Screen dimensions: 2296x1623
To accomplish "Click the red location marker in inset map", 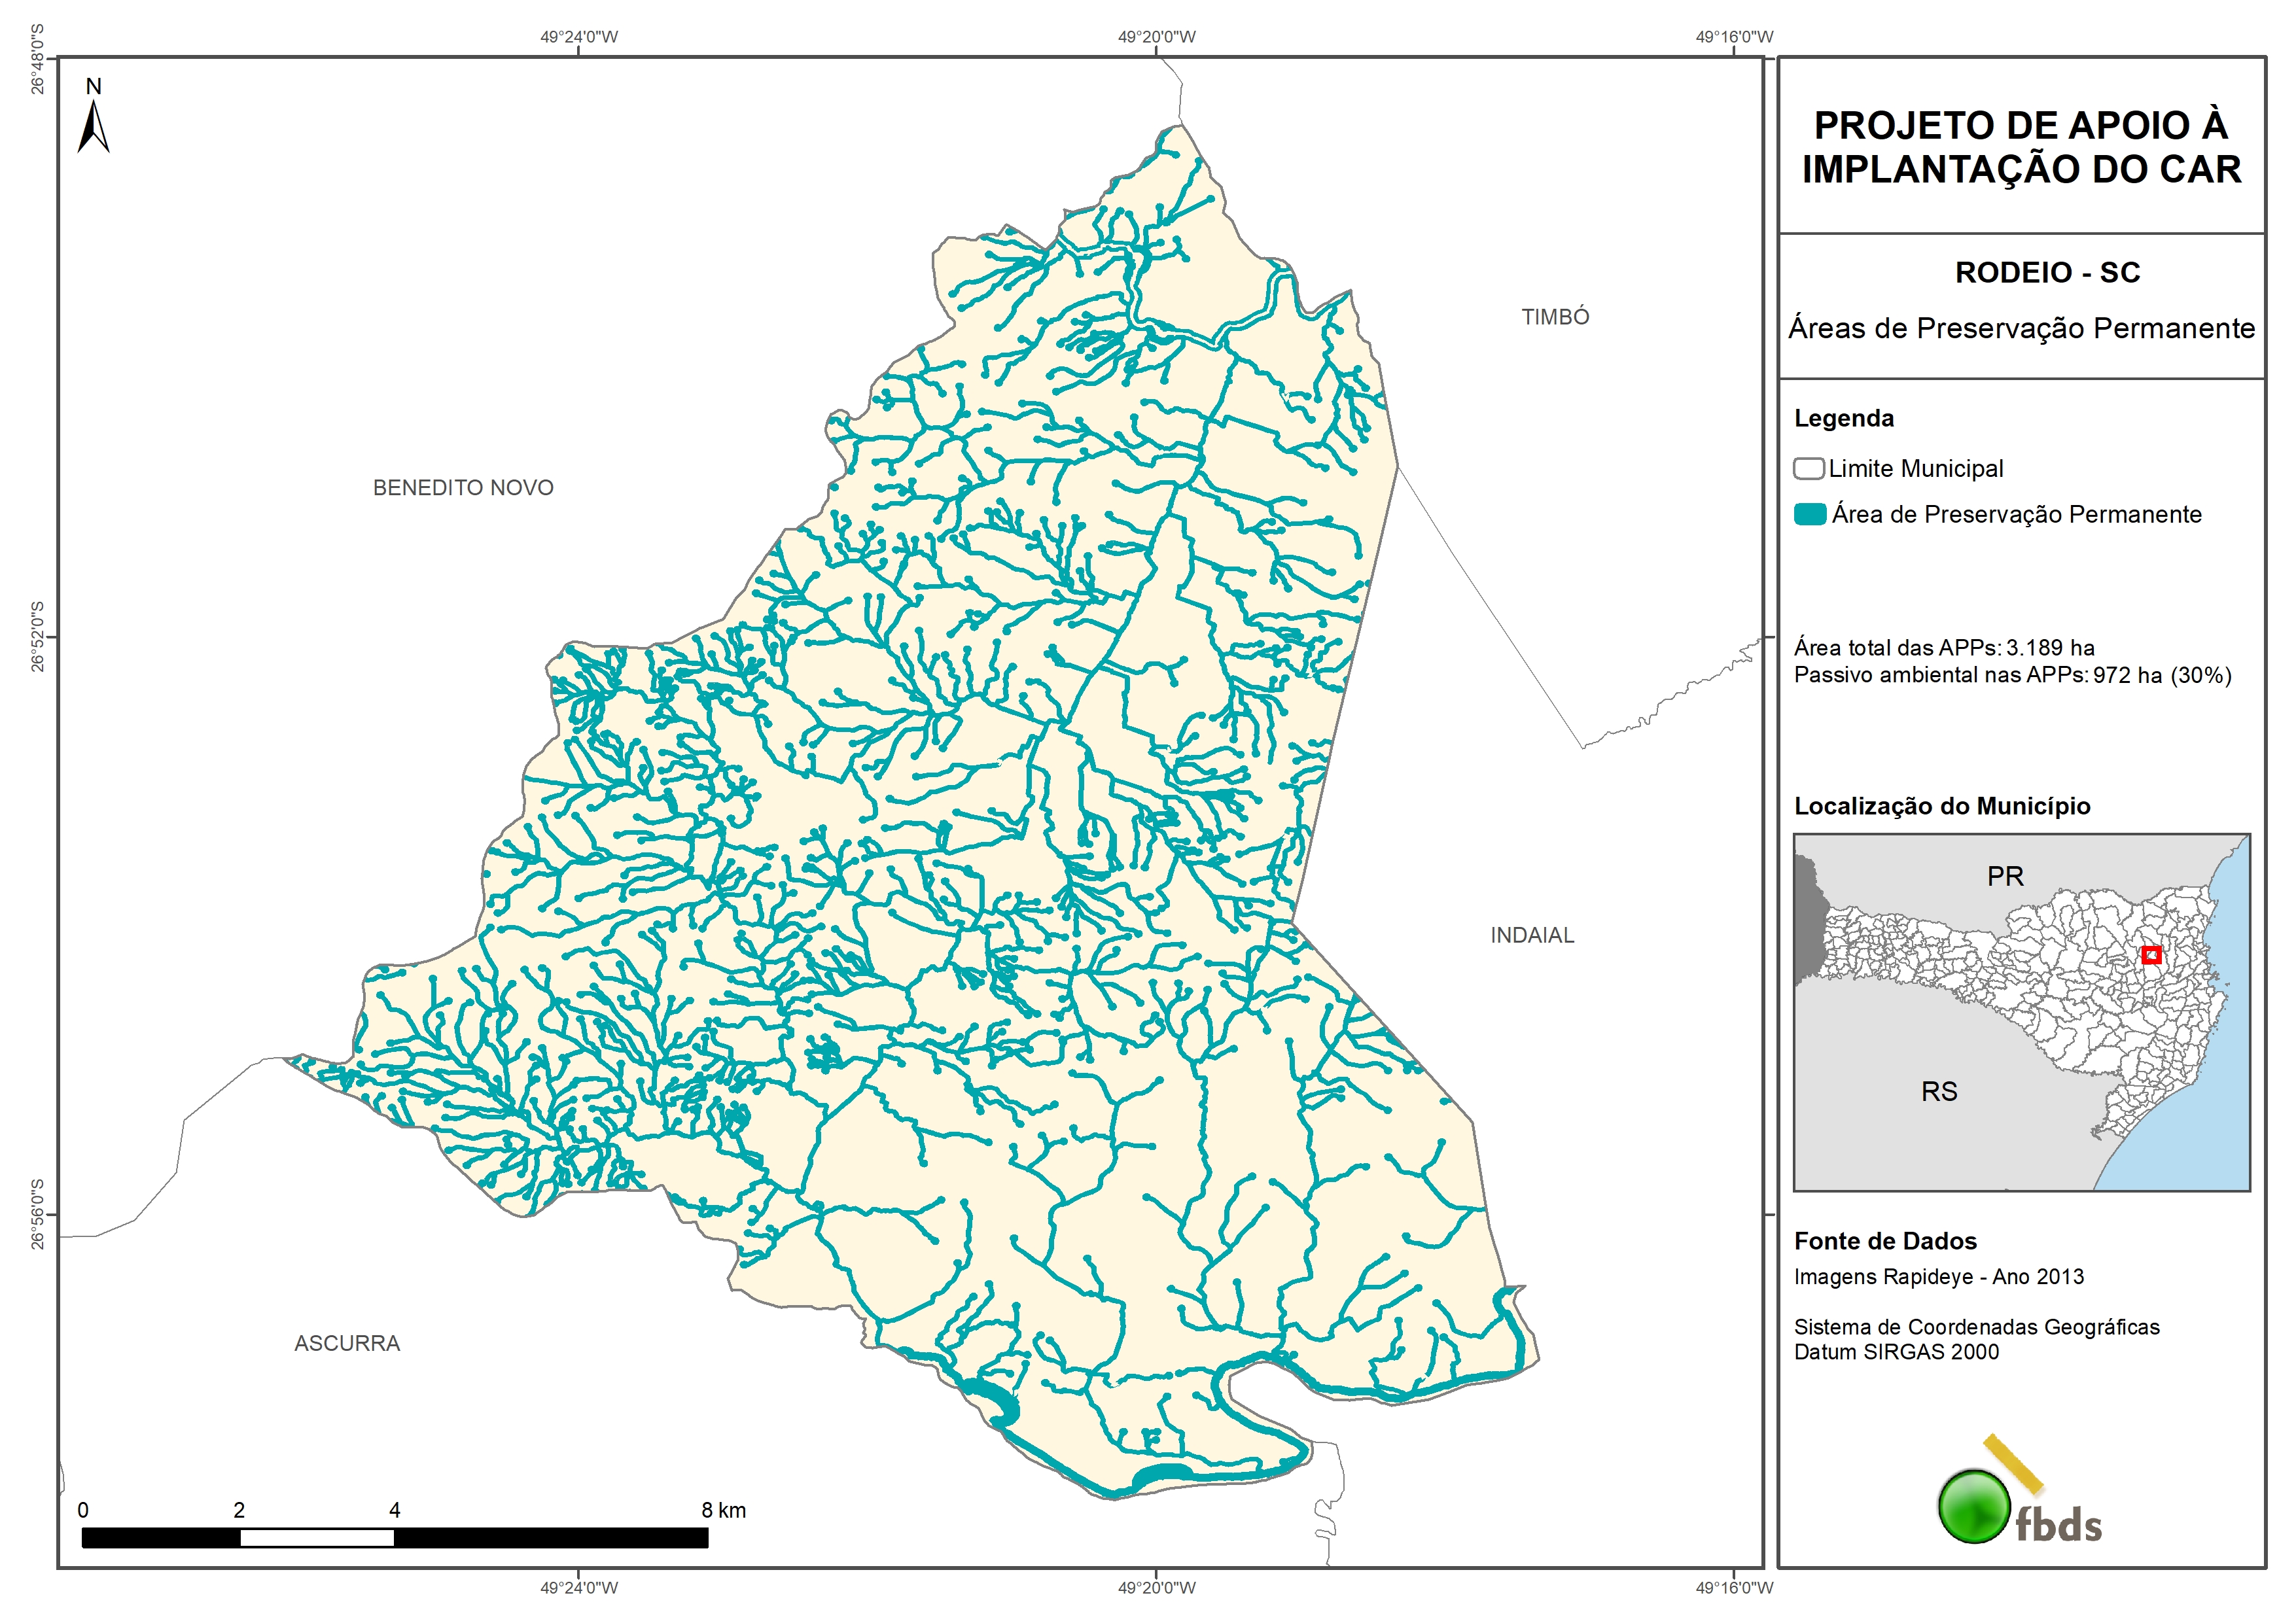I will pos(2152,955).
